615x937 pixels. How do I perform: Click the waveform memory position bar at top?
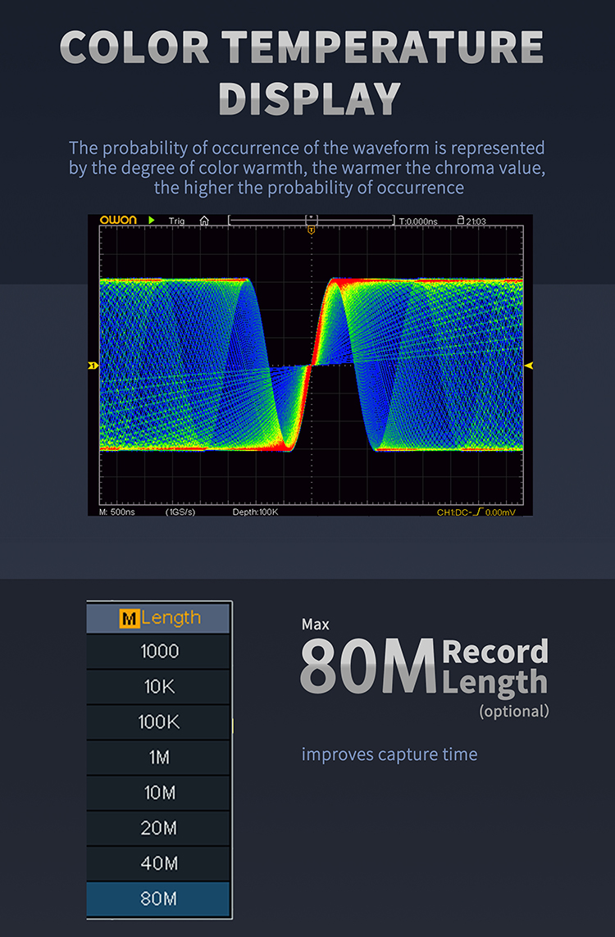click(312, 221)
